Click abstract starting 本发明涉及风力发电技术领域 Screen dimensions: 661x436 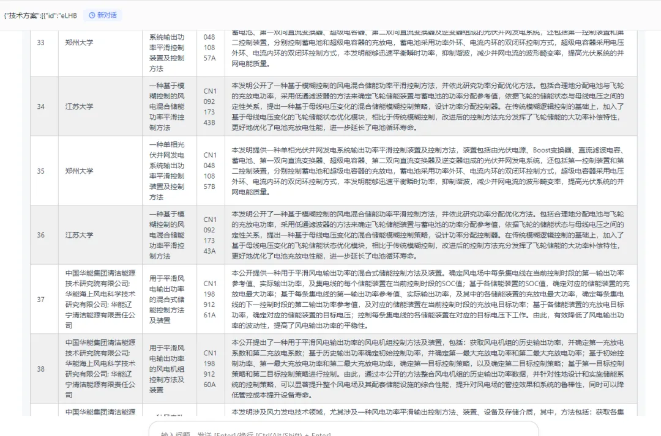(428, 412)
